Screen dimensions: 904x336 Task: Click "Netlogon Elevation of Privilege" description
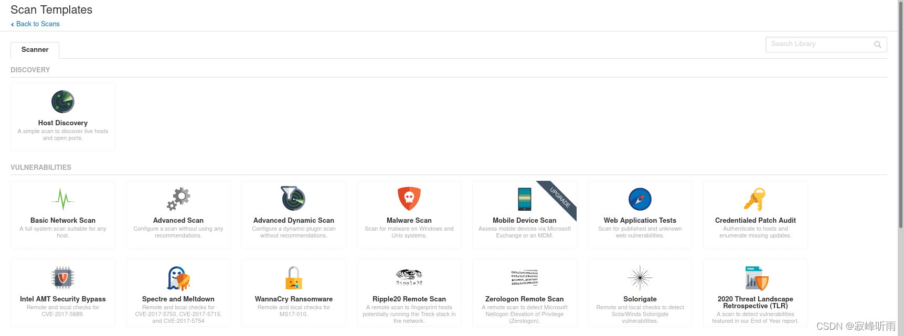[x=525, y=315]
